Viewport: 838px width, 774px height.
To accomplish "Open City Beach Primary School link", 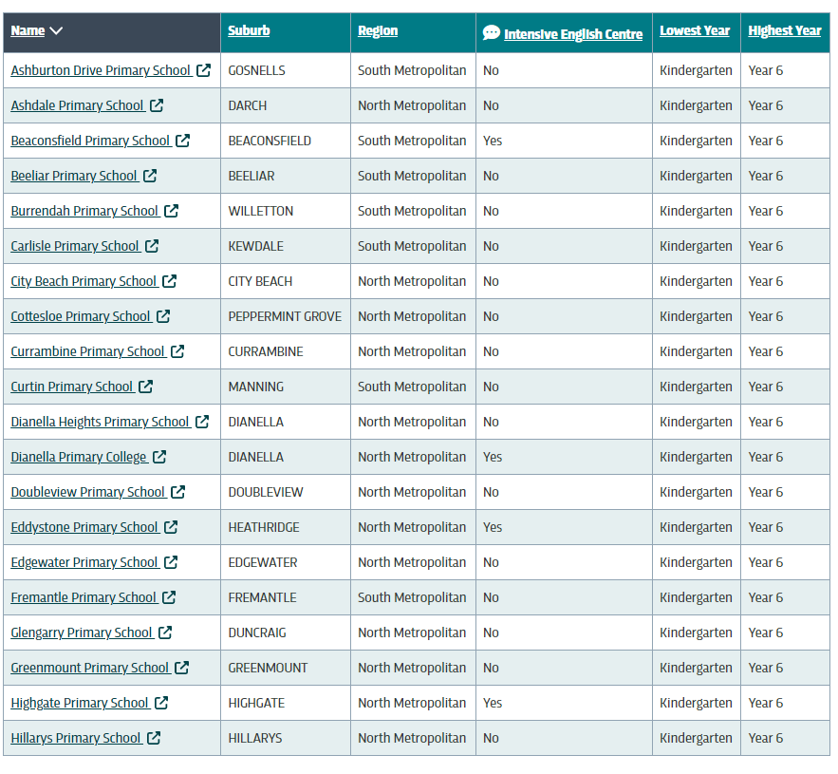I will tap(84, 281).
